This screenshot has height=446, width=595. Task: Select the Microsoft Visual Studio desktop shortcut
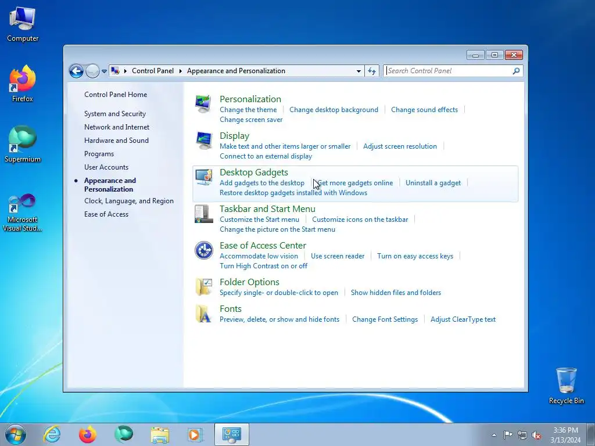23,213
